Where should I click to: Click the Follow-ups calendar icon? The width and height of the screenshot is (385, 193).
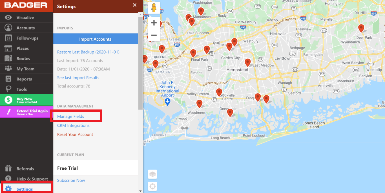point(8,38)
